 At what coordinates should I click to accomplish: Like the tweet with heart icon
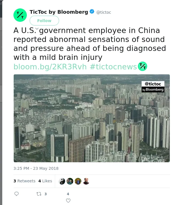(x=68, y=201)
